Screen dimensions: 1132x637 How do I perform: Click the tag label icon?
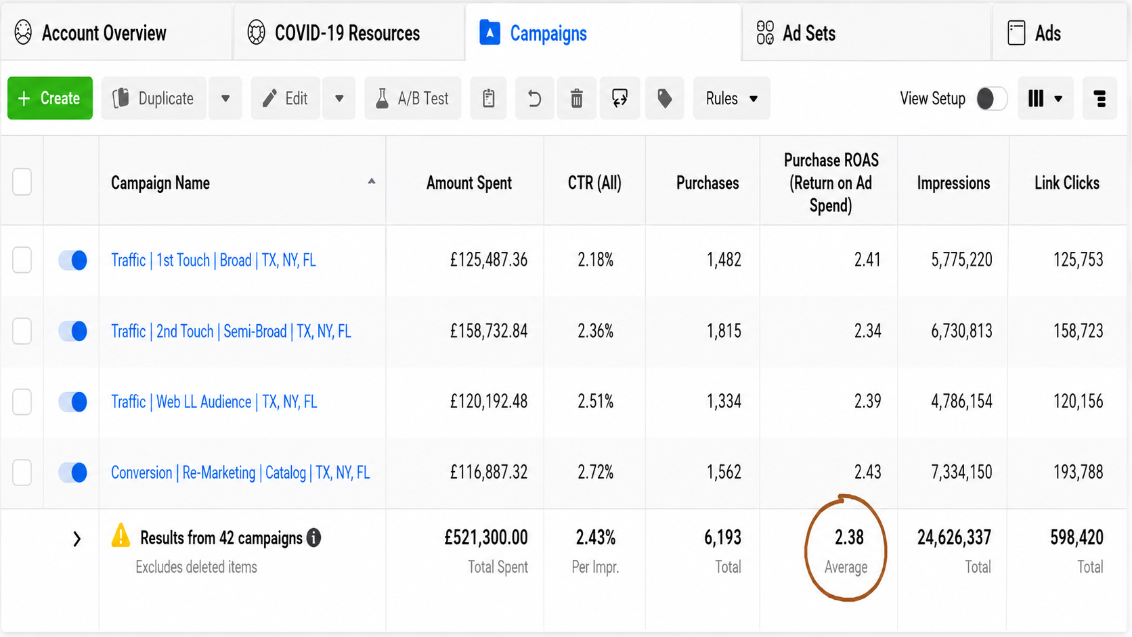coord(664,99)
